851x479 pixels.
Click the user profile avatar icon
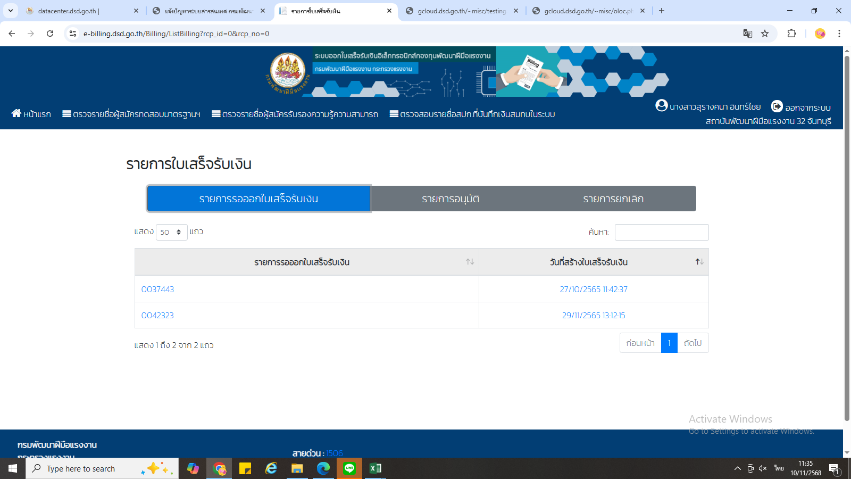661,105
